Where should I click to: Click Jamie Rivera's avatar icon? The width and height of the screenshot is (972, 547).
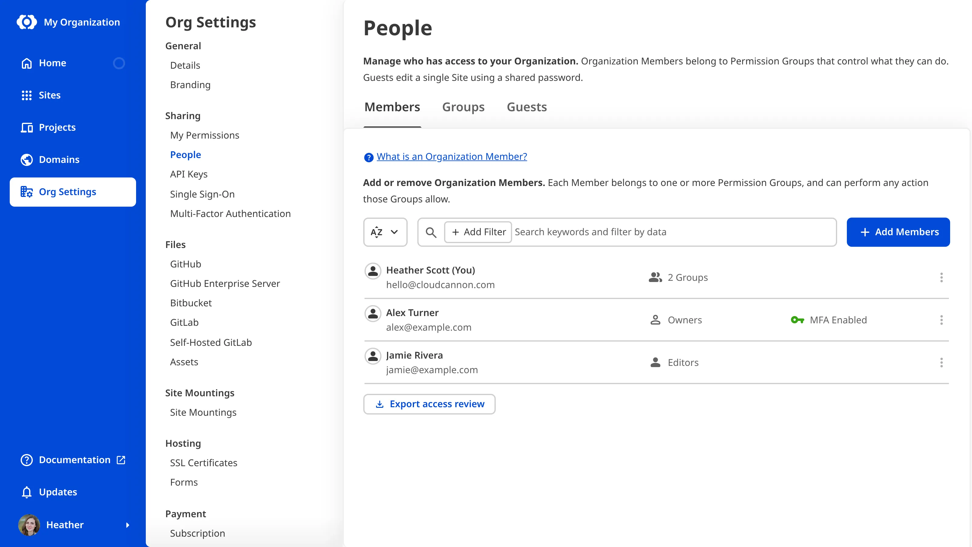373,356
